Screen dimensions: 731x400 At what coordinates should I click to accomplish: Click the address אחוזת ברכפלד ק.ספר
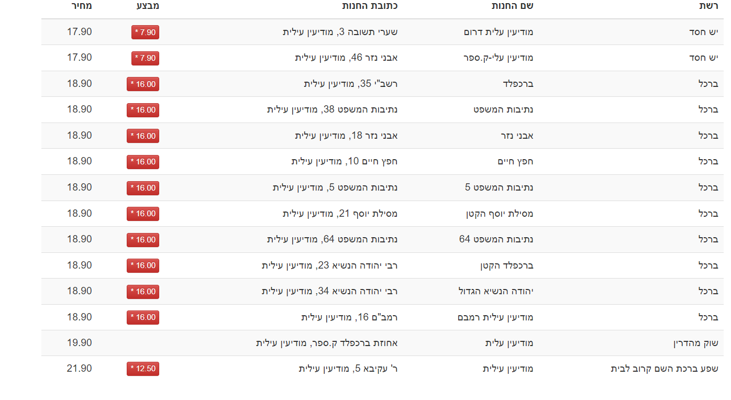click(x=327, y=343)
